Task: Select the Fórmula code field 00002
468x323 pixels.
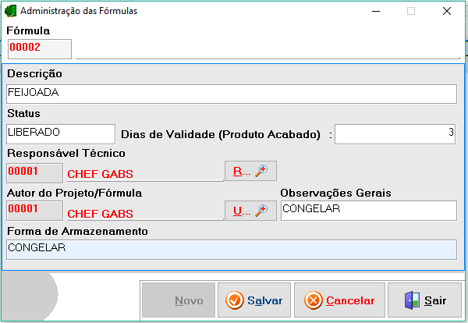Action: [40, 49]
